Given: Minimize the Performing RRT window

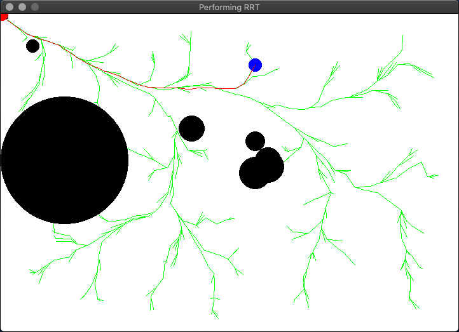Looking at the screenshot, I should [x=22, y=7].
